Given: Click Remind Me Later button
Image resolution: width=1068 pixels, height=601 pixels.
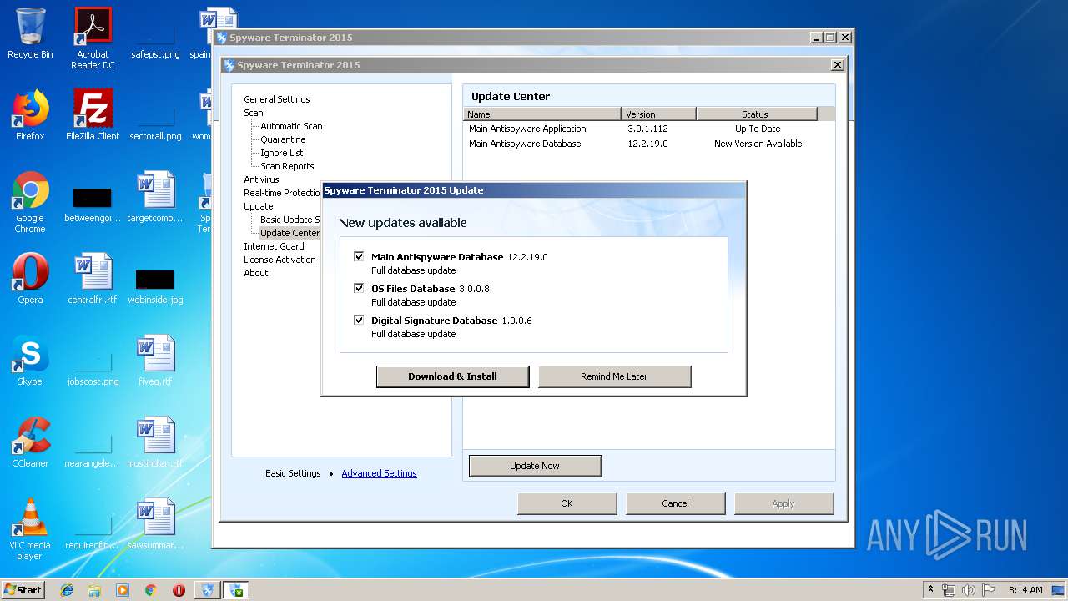Looking at the screenshot, I should 614,376.
